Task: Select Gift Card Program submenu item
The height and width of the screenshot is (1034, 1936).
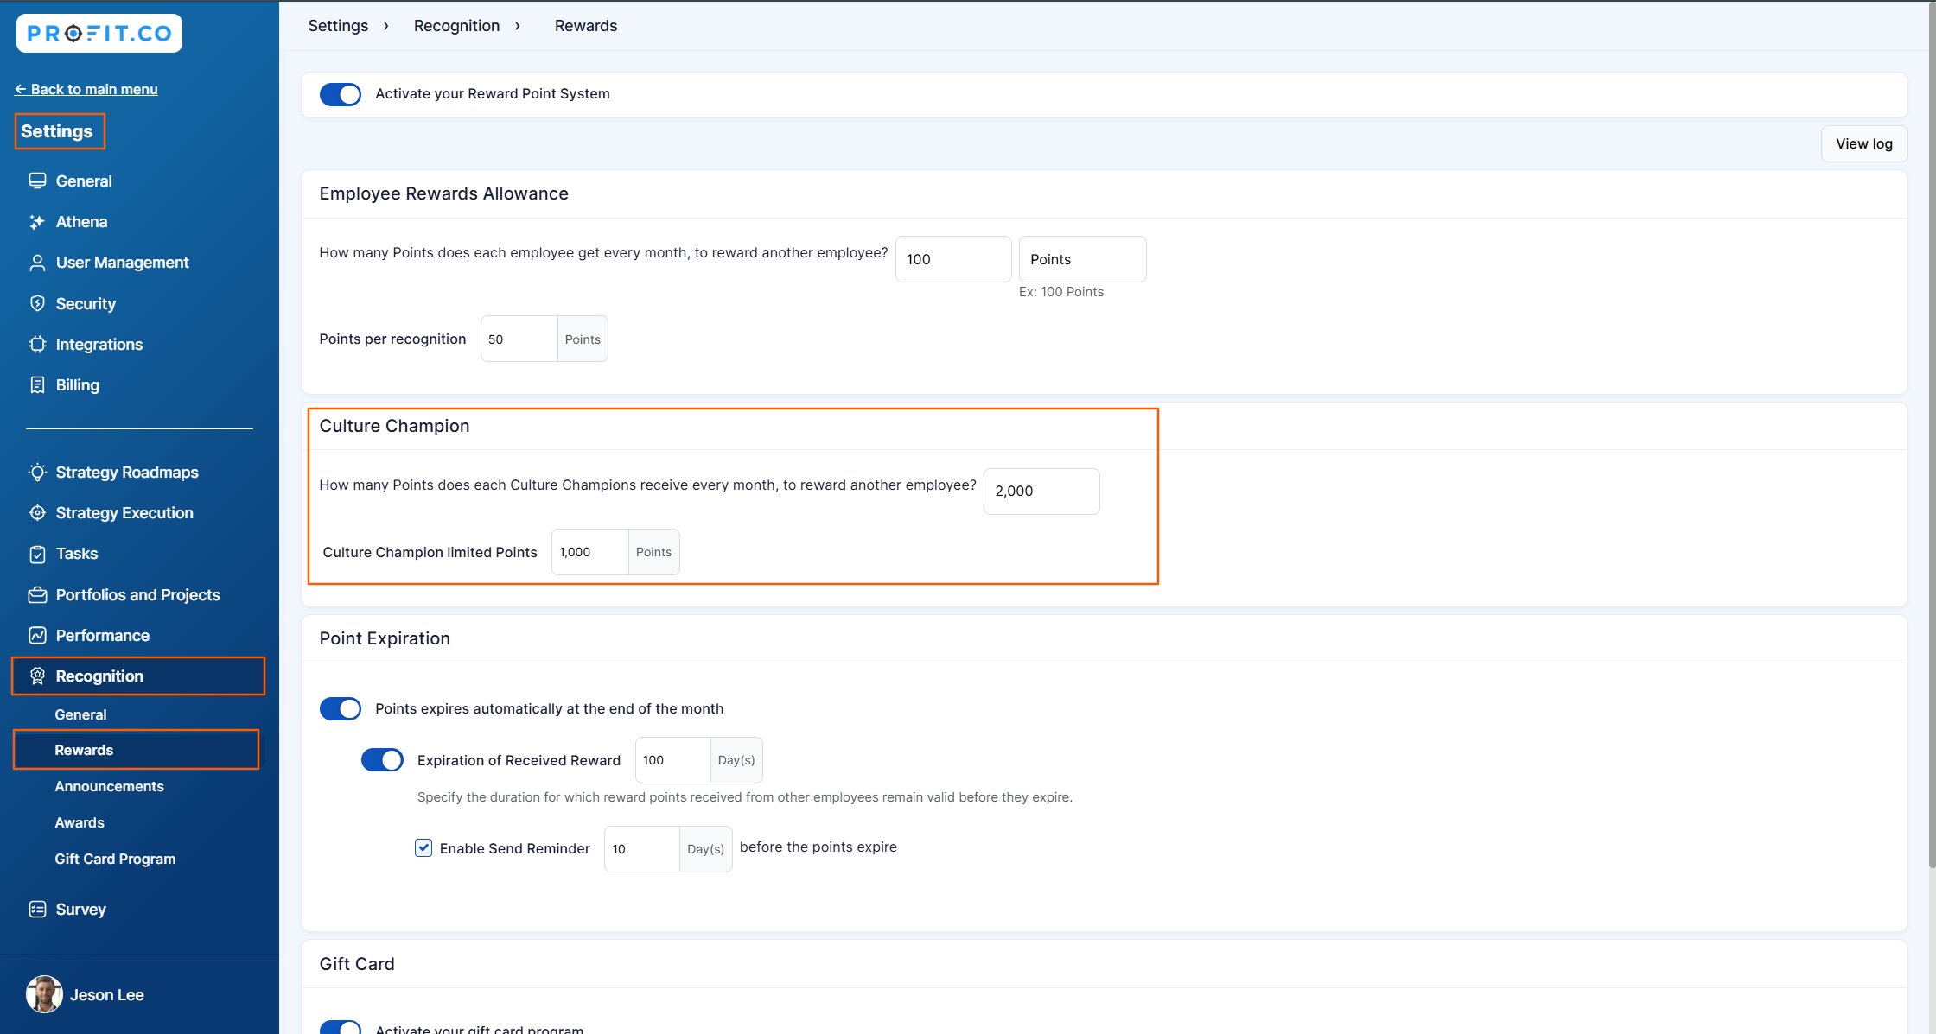Action: pos(115,859)
